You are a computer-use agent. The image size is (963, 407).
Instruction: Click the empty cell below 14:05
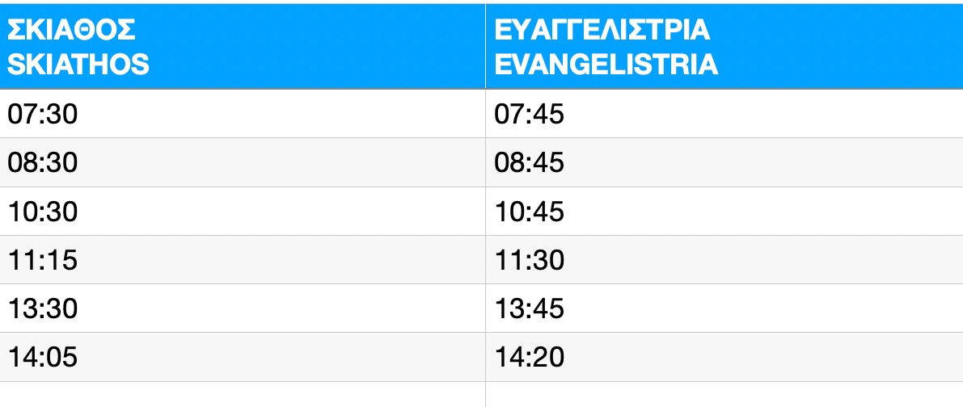click(243, 395)
